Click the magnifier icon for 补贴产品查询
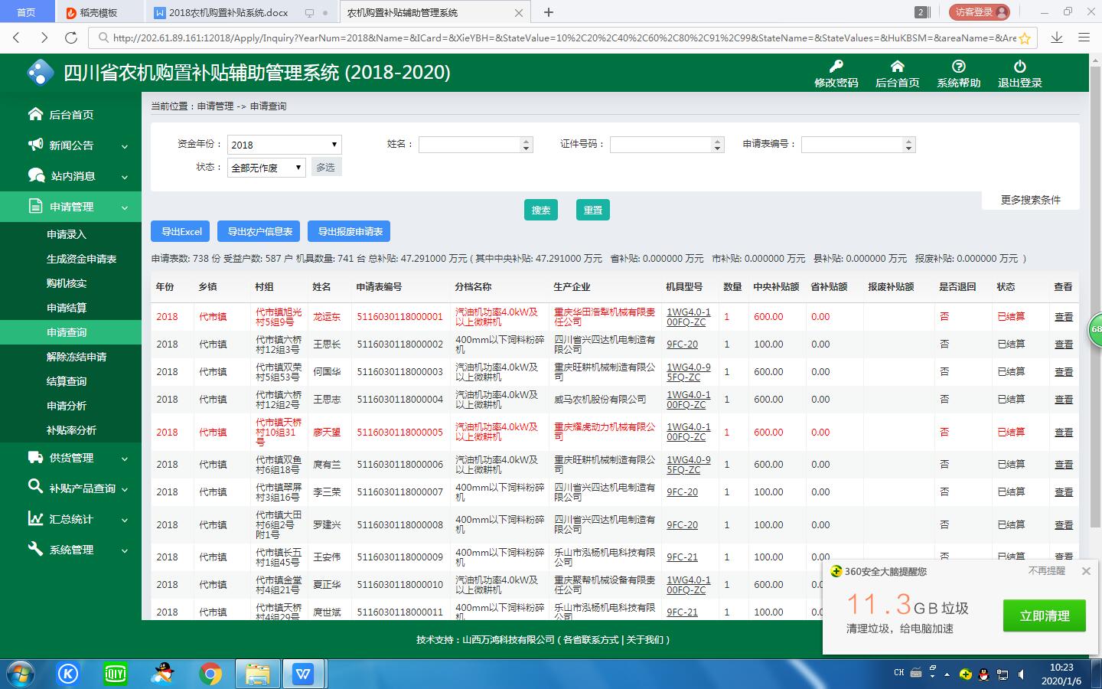The image size is (1102, 689). (35, 487)
